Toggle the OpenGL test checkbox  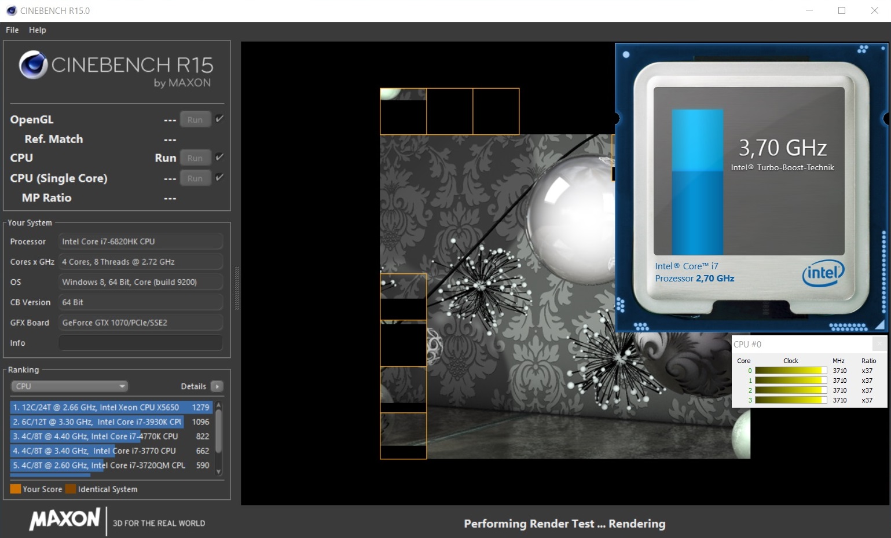coord(219,119)
